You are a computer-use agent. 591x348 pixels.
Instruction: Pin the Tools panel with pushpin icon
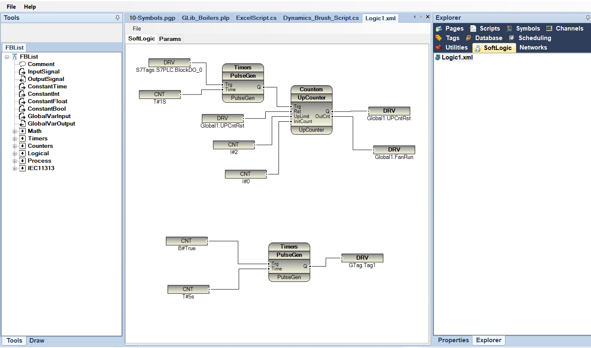click(117, 18)
